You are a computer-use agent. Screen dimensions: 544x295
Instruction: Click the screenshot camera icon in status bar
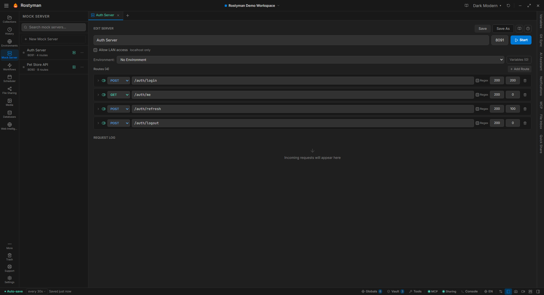coord(516,291)
